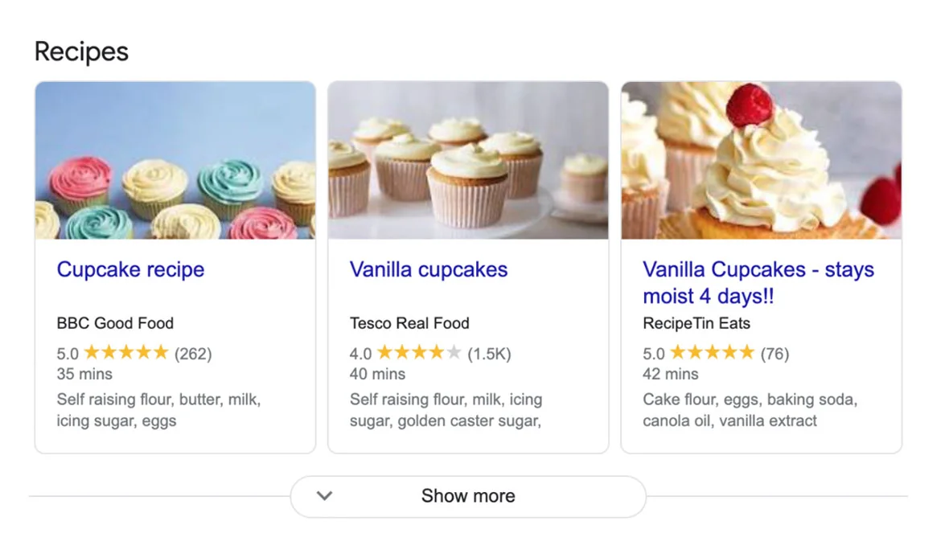Screen dimensions: 941x558
Task: Select the BBC Good Food source name
Action: point(115,323)
